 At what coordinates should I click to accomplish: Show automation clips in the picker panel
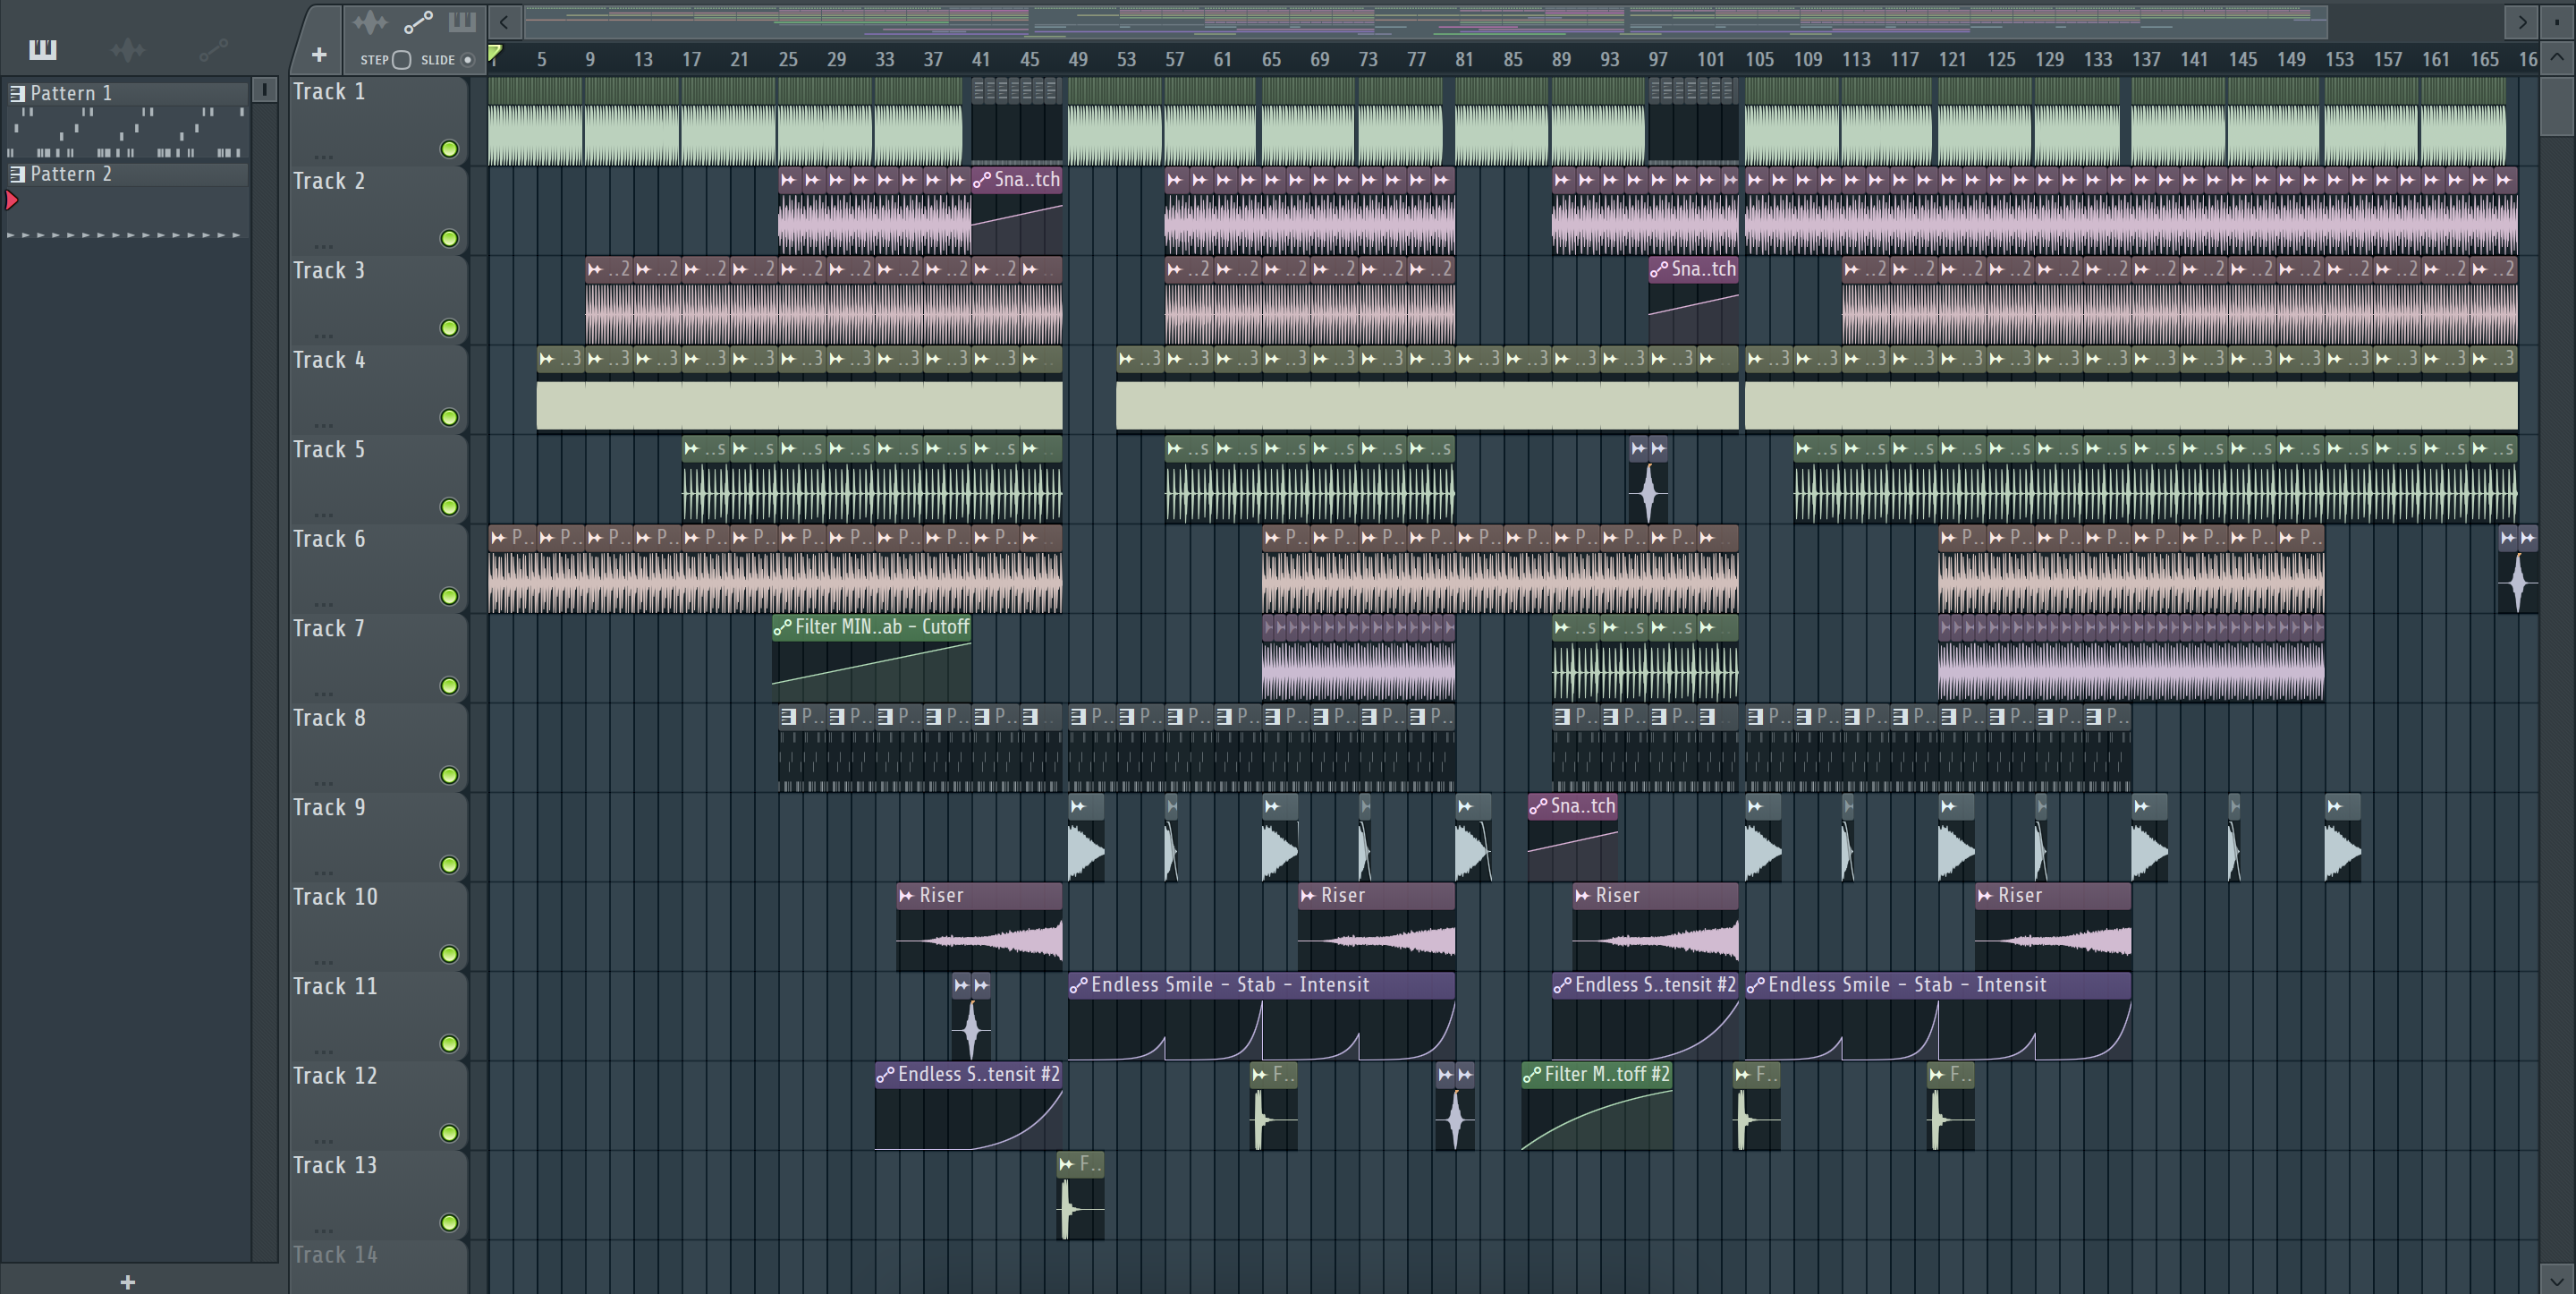click(x=213, y=49)
